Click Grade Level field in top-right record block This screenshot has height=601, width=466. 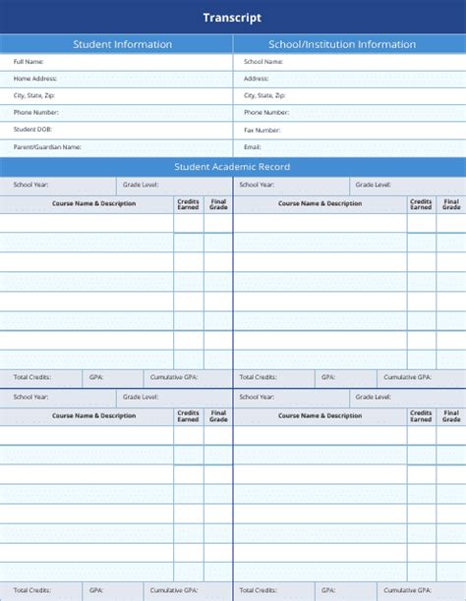408,186
